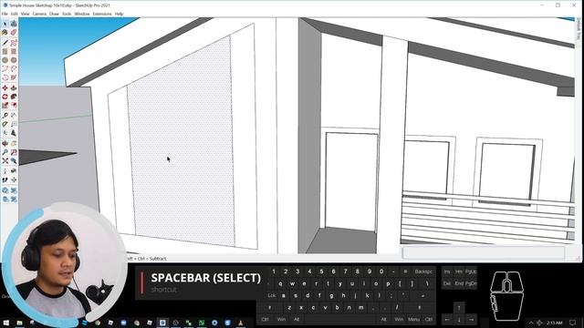This screenshot has height=328, width=584.
Task: Open the File menu
Action: [5, 14]
